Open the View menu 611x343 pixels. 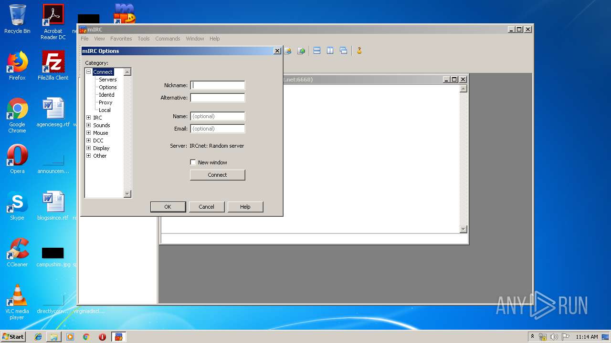[99, 39]
